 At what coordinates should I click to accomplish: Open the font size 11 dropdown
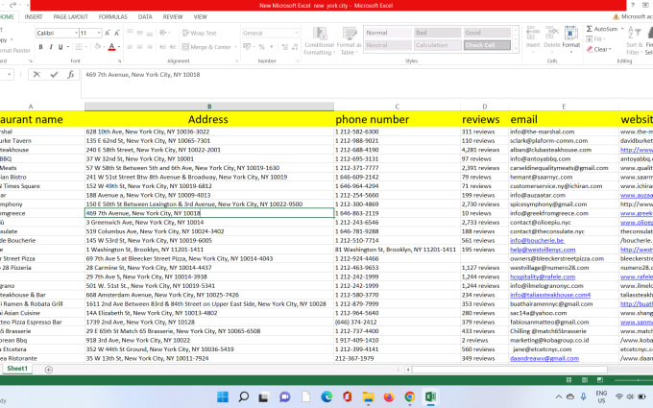[99, 33]
